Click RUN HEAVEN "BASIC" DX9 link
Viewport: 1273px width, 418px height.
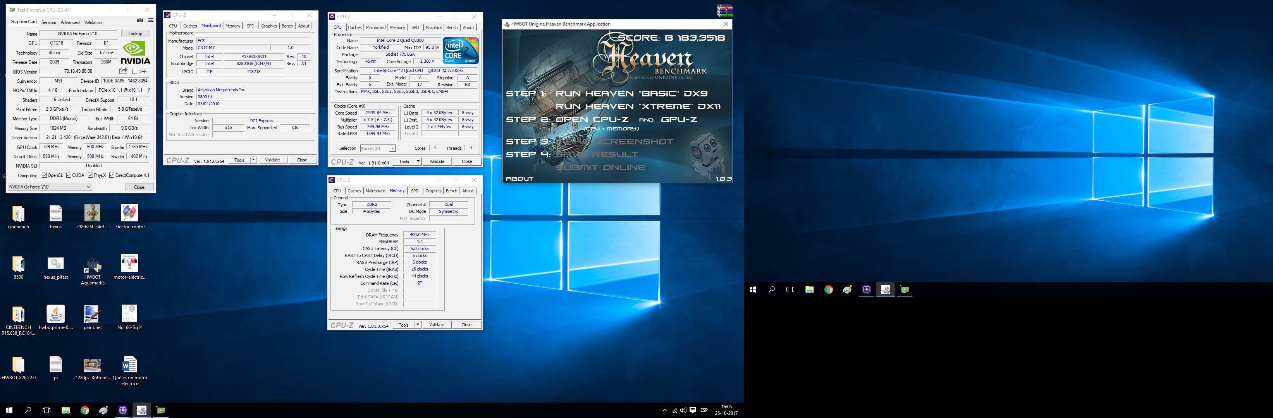[631, 93]
